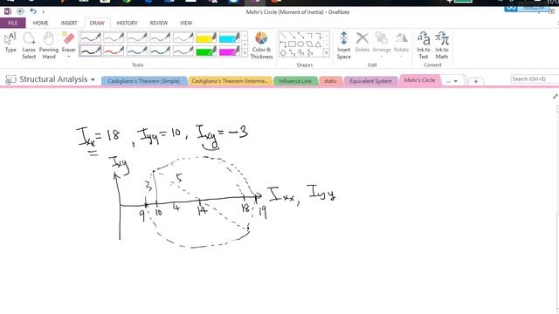This screenshot has width=559, height=314.
Task: Switch to the Panning Hand tool
Action: pyautogui.click(x=49, y=45)
